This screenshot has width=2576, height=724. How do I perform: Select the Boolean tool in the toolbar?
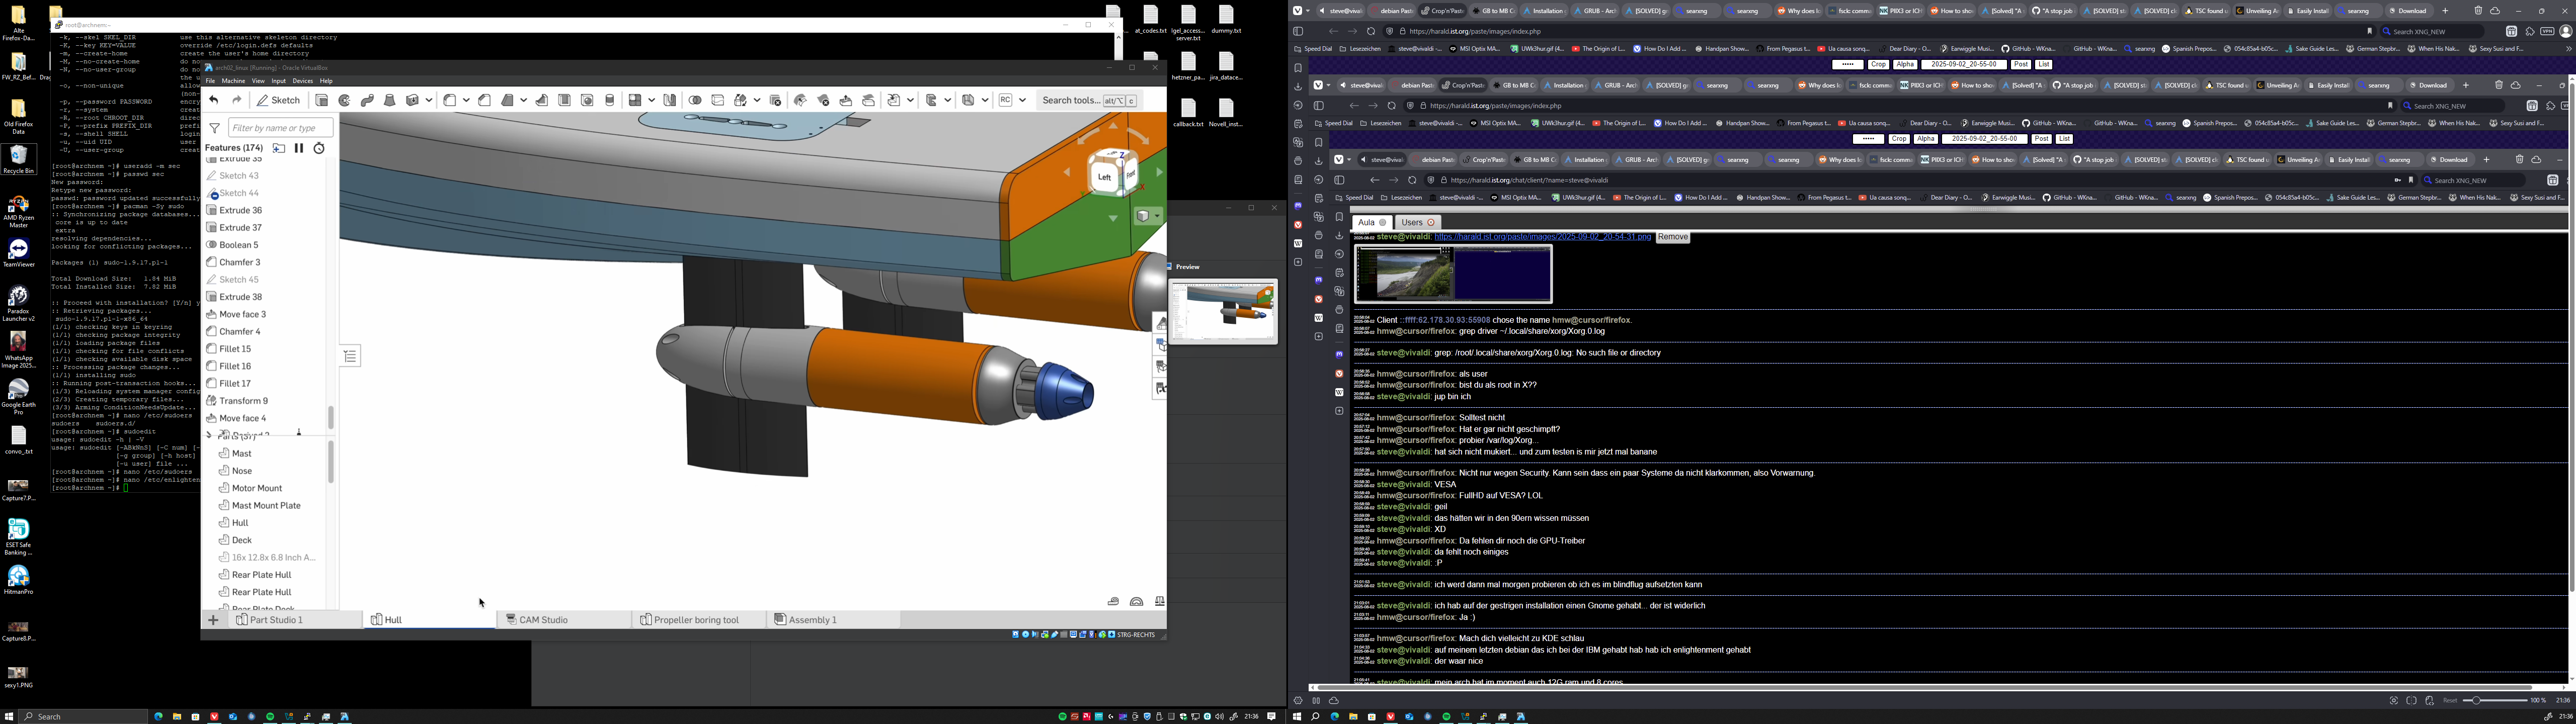pyautogui.click(x=695, y=100)
